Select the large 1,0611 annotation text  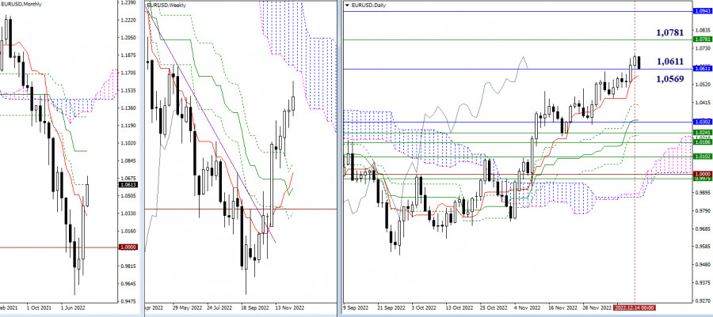pos(669,61)
